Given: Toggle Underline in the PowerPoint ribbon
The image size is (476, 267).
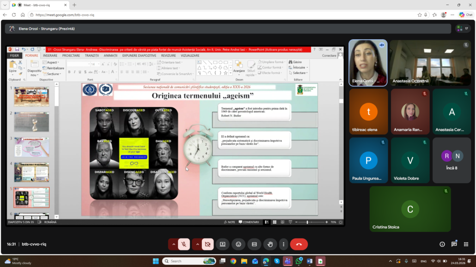Looking at the screenshot, I should pos(80,72).
